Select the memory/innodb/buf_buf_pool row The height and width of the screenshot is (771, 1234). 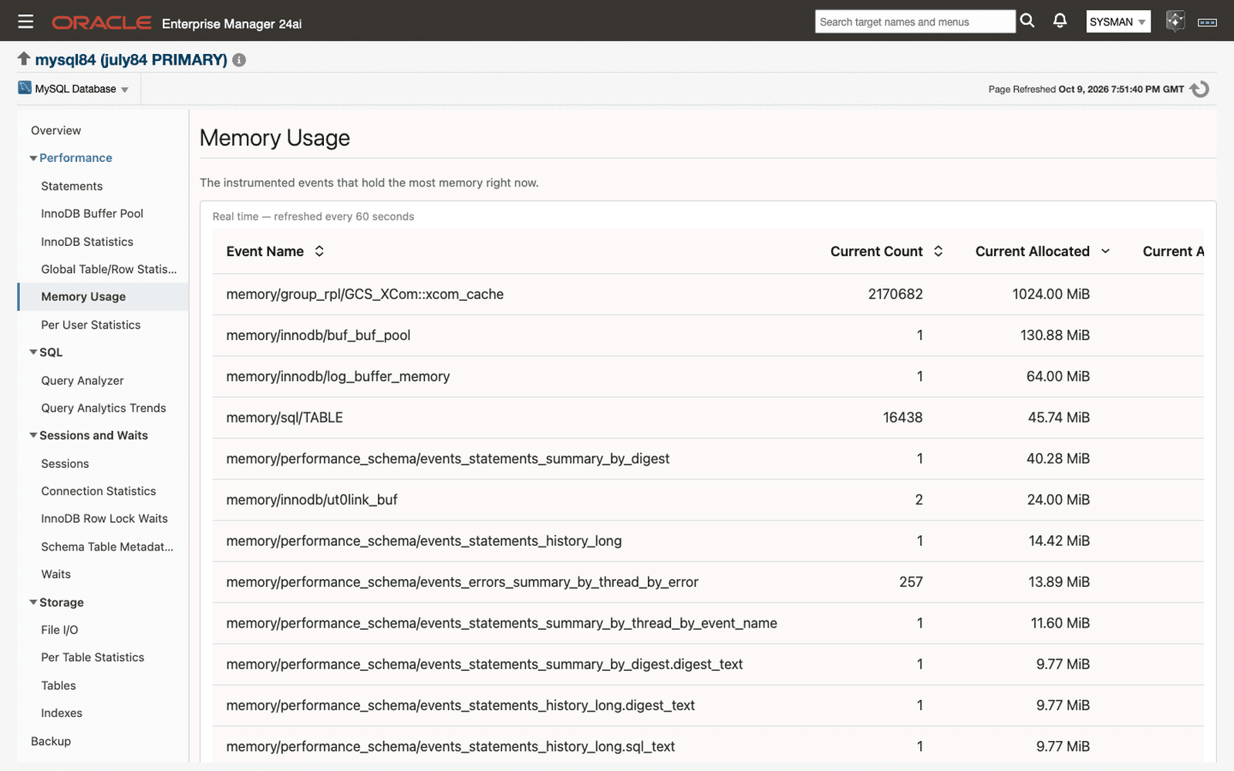point(708,335)
